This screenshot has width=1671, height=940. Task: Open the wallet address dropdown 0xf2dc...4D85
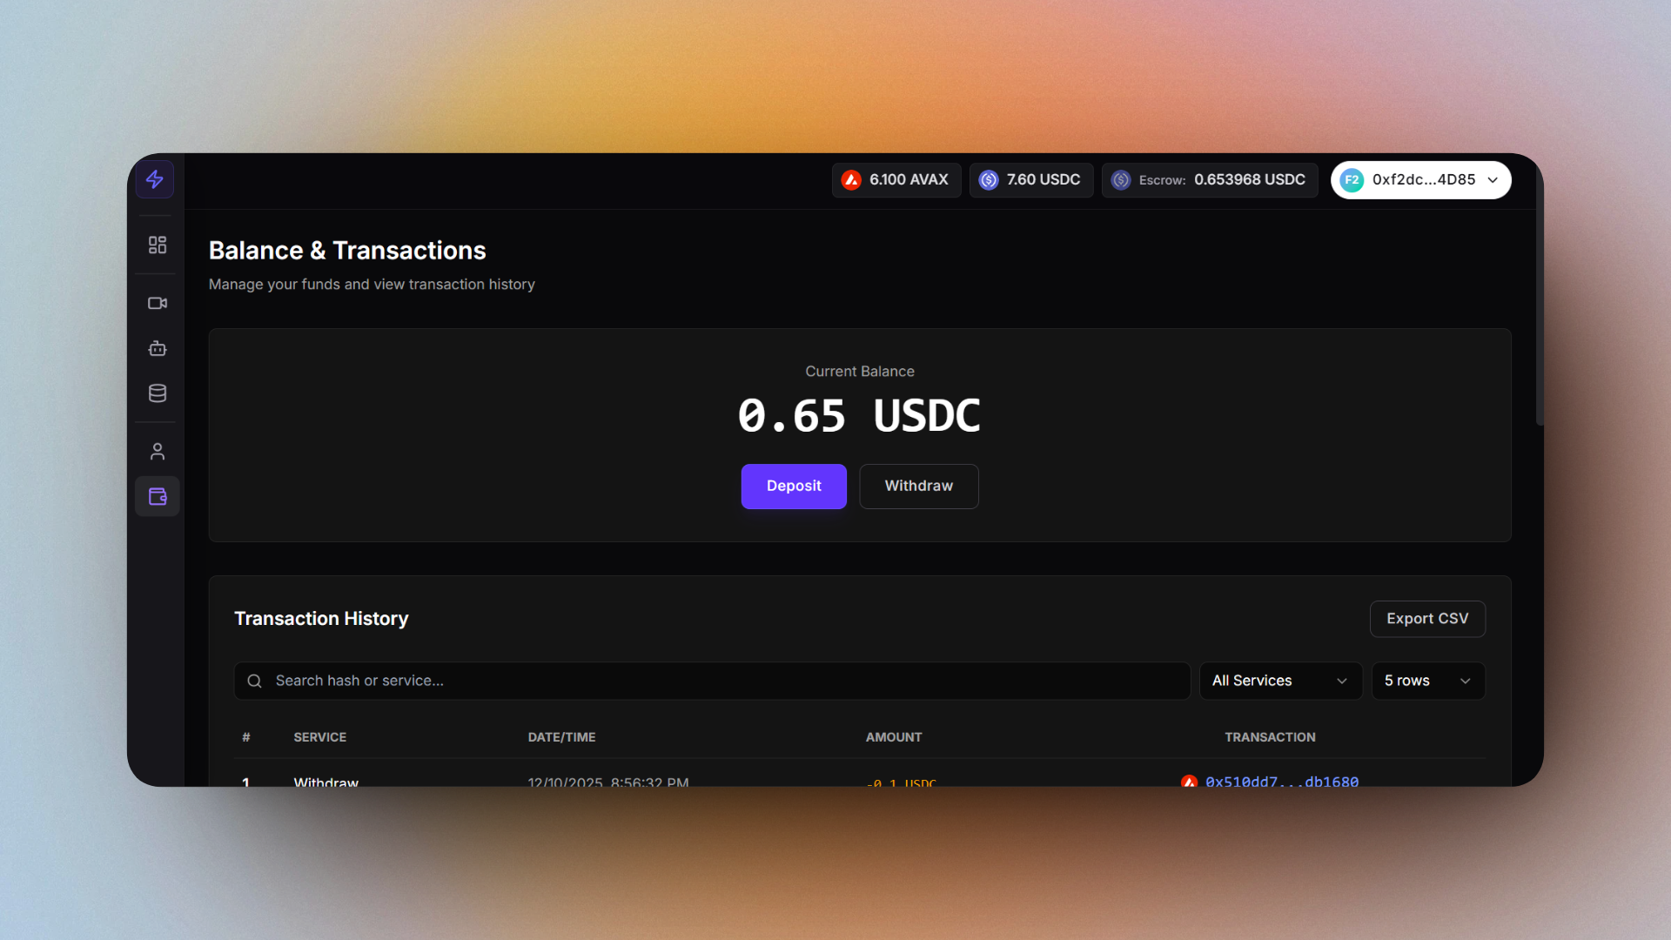click(x=1420, y=179)
